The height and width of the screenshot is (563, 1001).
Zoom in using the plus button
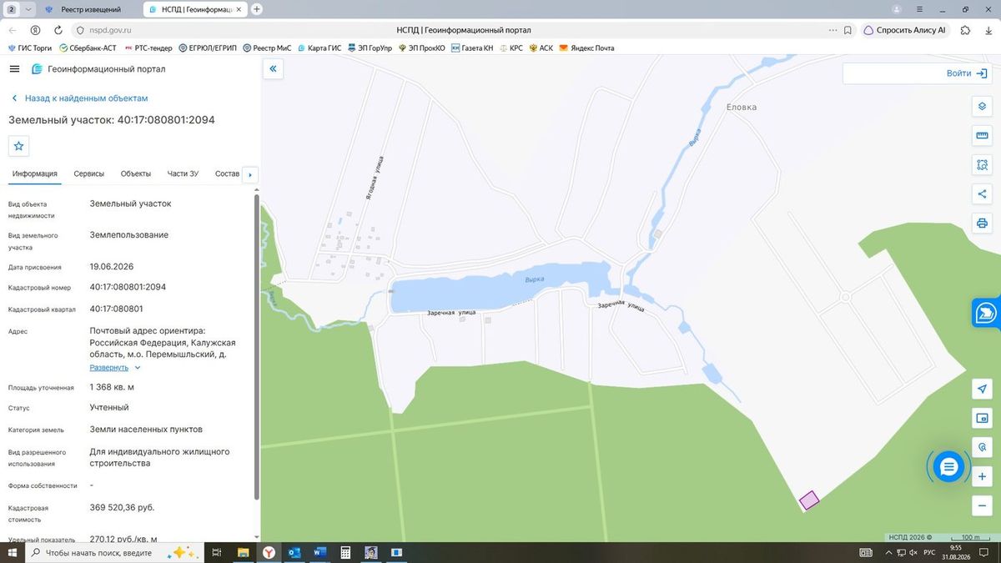pos(982,477)
